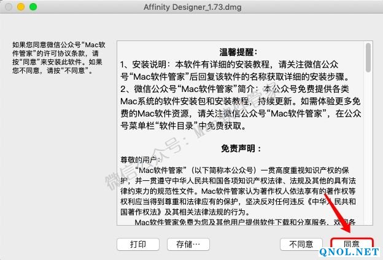Open the 存储… (Save) dialog button
Screen dimensions: 383x260
188,244
